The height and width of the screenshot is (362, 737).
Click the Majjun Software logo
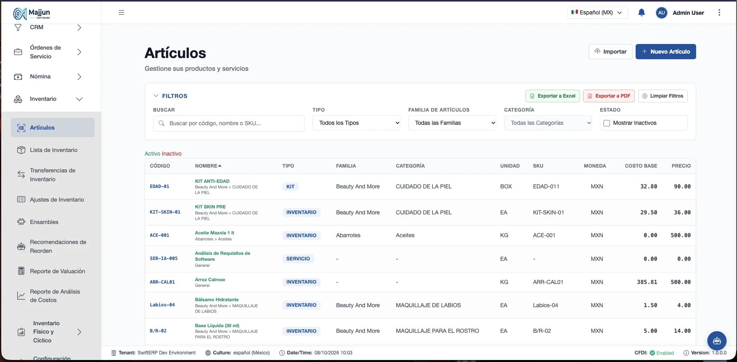32,14
